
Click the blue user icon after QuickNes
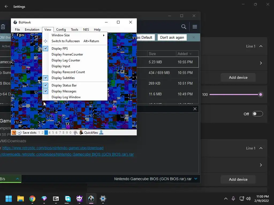click(101, 133)
